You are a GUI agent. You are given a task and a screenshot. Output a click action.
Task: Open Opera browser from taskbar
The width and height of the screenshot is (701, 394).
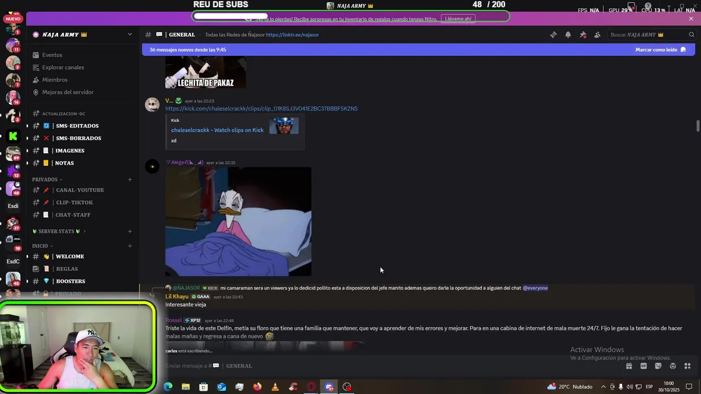click(x=311, y=387)
